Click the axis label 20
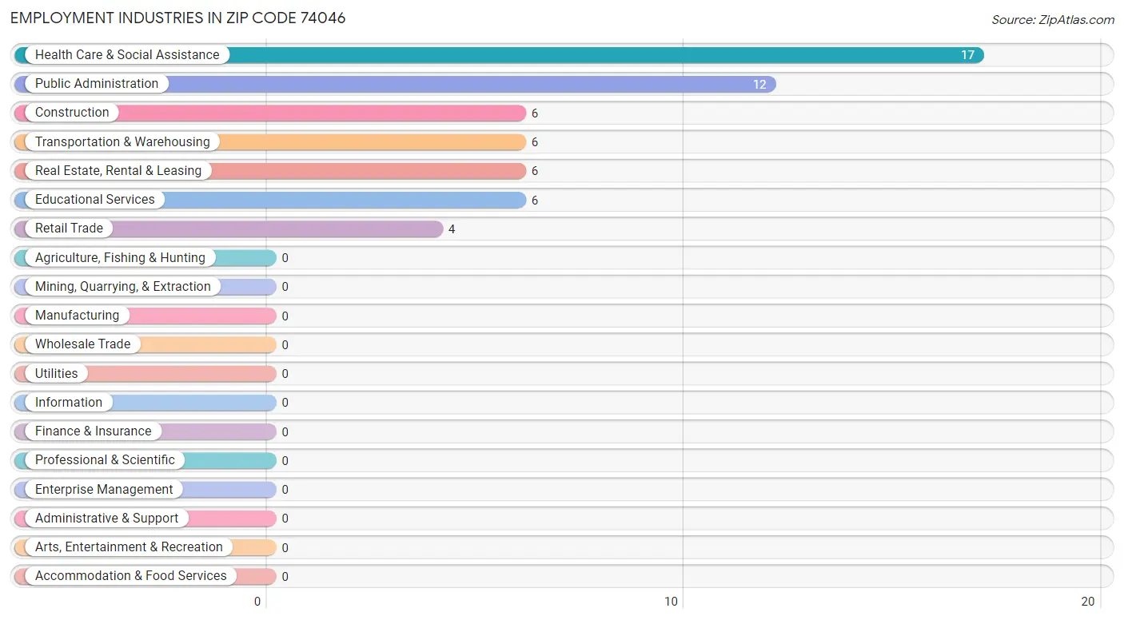Viewport: 1124px width, 620px height. (1087, 602)
